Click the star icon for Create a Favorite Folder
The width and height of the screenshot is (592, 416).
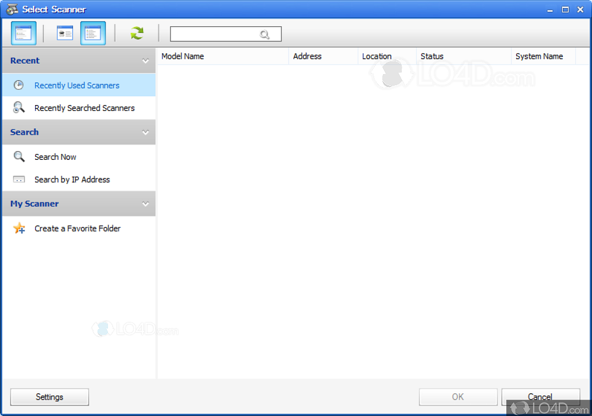(x=19, y=228)
